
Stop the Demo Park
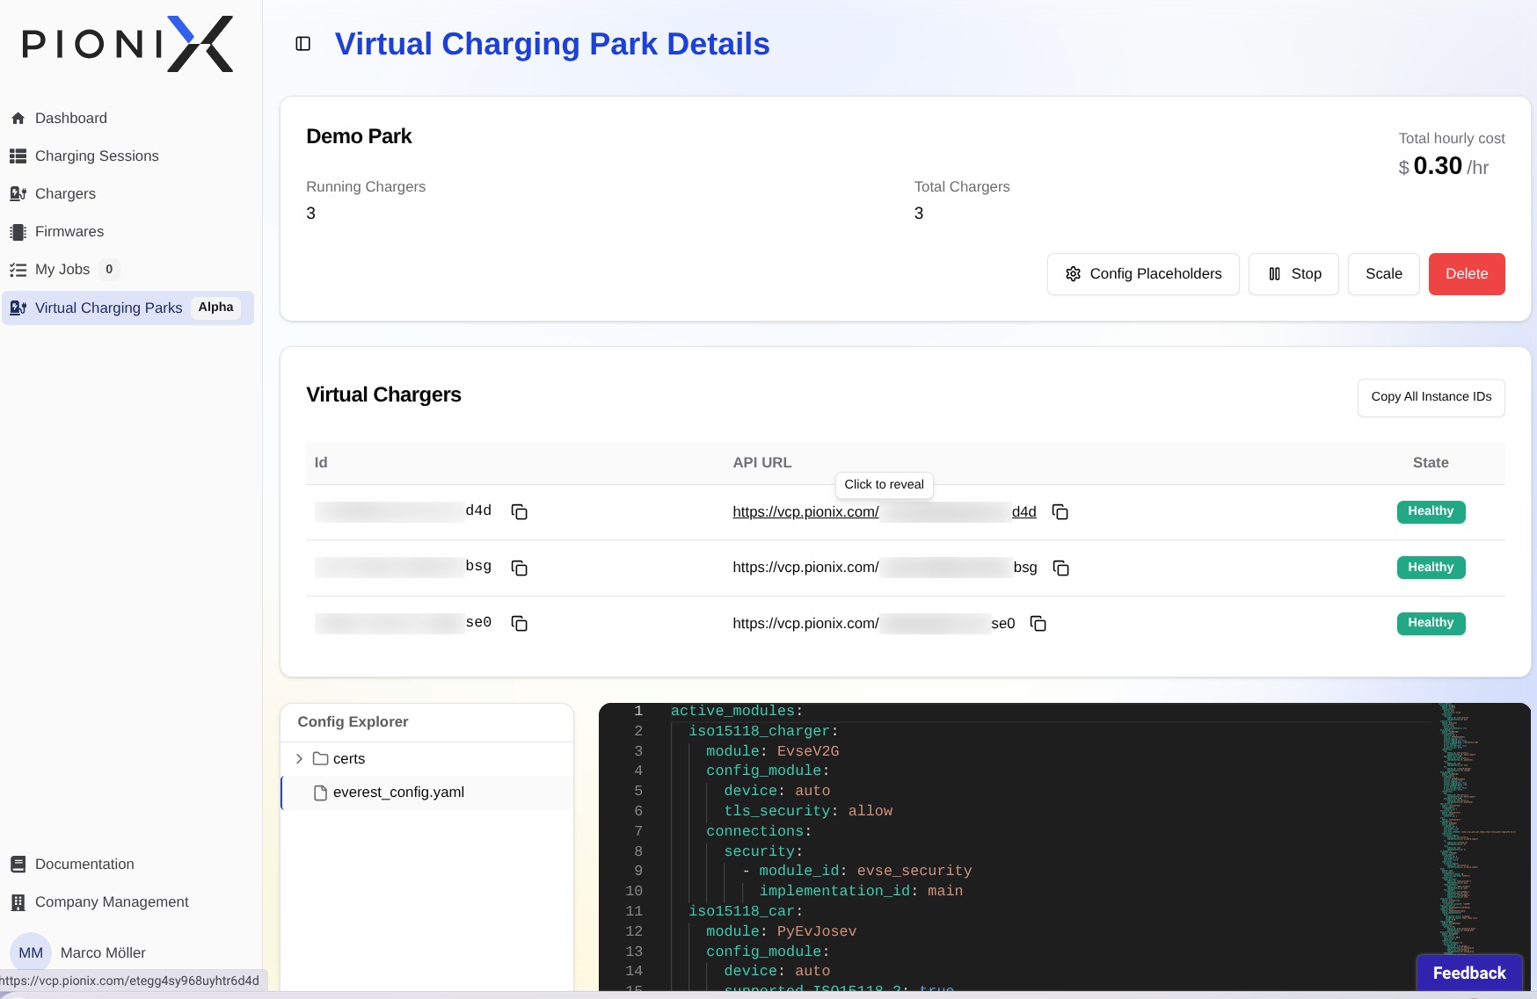pos(1293,274)
